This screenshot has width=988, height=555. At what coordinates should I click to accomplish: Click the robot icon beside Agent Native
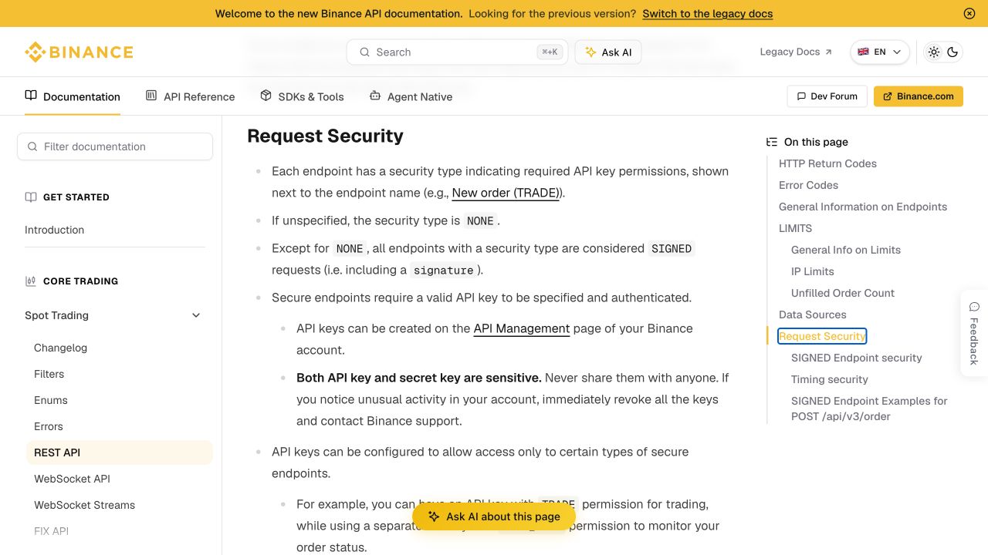[375, 96]
